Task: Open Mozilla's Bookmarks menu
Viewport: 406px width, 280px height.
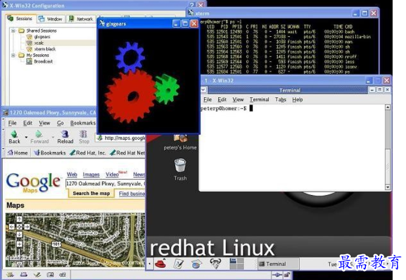Action: click(83, 123)
